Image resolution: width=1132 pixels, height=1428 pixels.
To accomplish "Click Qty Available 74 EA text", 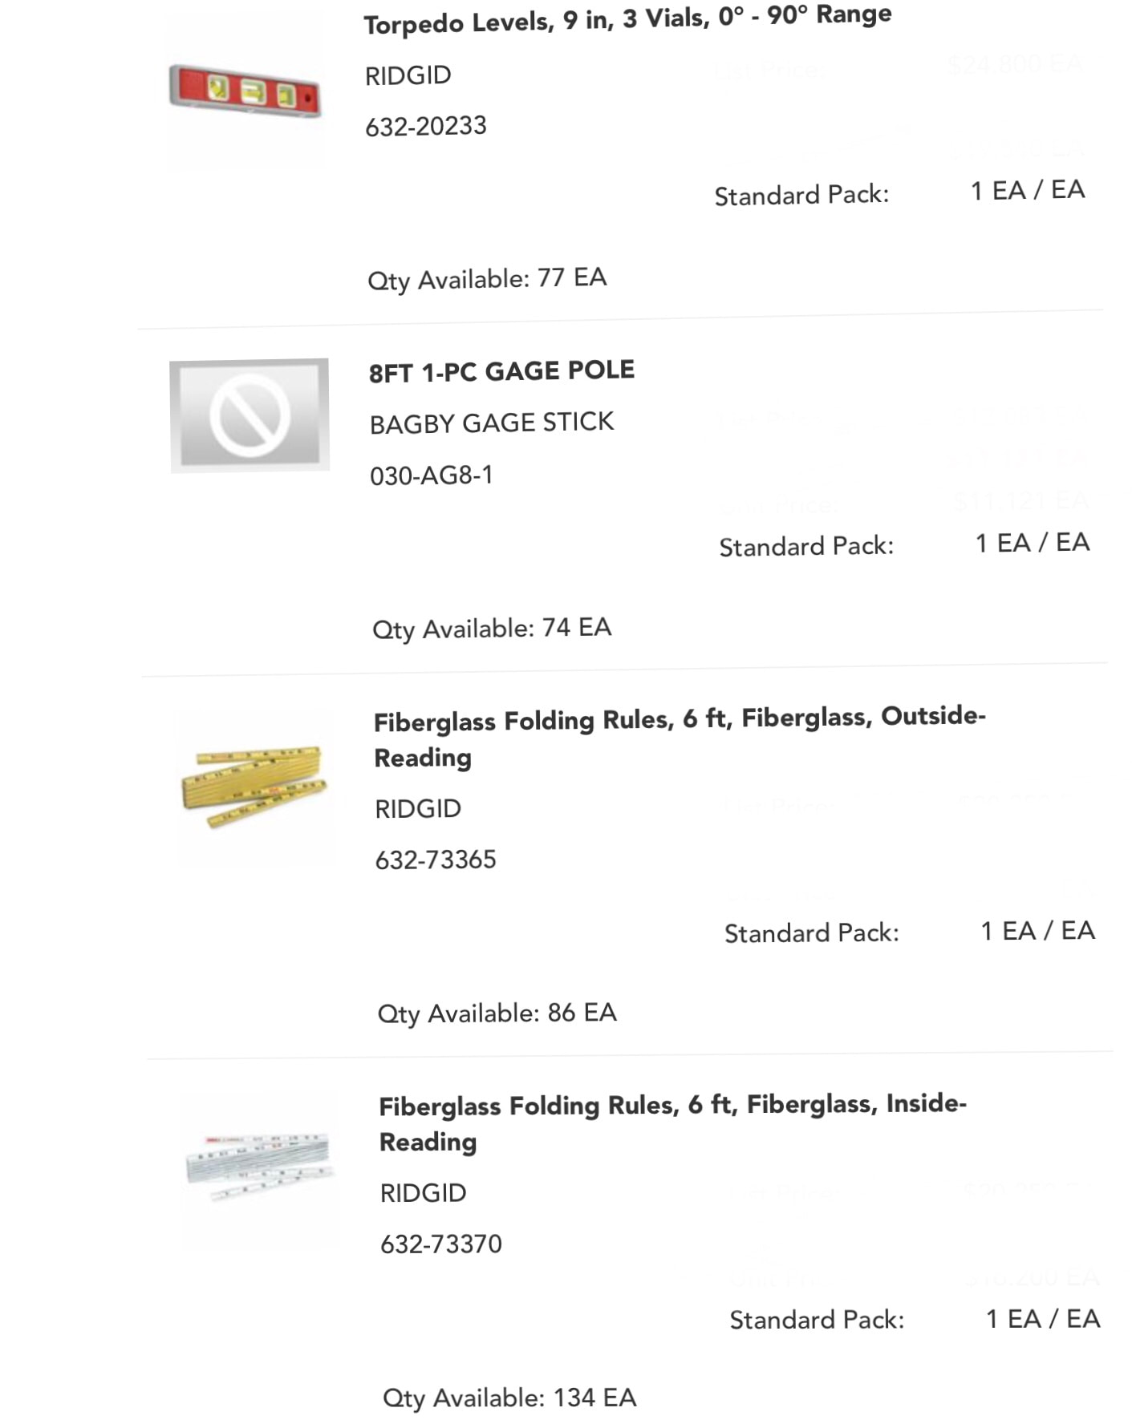I will click(492, 629).
